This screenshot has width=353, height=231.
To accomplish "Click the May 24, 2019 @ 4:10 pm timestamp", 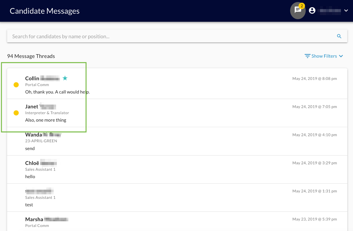I will pyautogui.click(x=315, y=135).
